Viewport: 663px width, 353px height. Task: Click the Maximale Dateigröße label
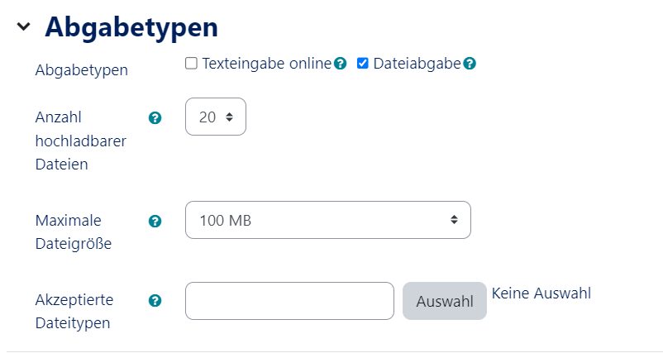tap(73, 232)
